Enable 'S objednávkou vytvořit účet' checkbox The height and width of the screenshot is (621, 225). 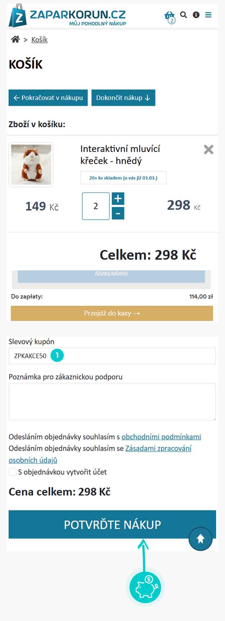coord(13,472)
